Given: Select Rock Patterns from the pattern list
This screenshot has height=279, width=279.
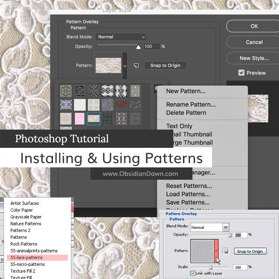Looking at the screenshot, I should 24,244.
